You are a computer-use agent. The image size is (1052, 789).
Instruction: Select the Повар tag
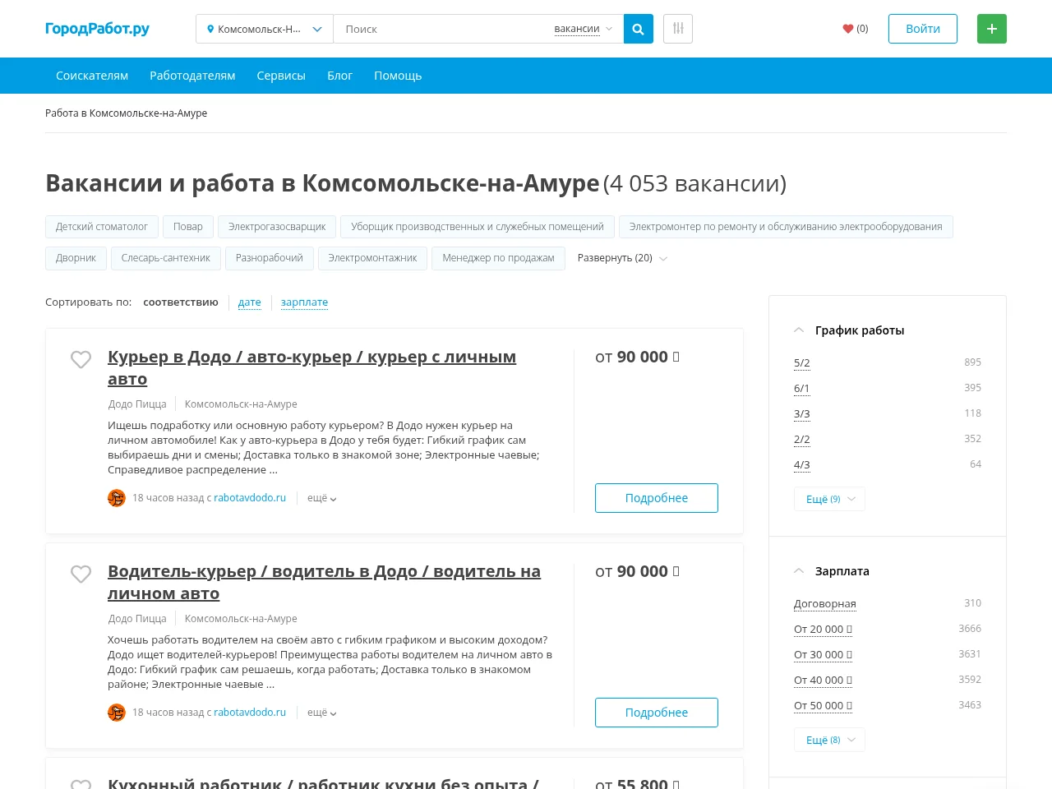pyautogui.click(x=188, y=227)
